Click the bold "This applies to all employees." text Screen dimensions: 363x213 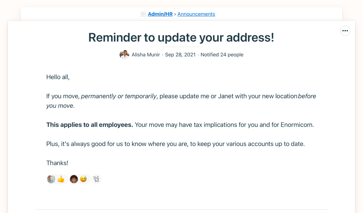pyautogui.click(x=90, y=125)
